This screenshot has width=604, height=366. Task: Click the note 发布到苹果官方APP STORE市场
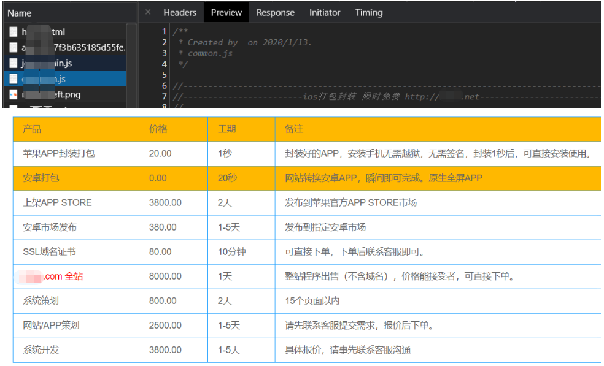click(350, 203)
